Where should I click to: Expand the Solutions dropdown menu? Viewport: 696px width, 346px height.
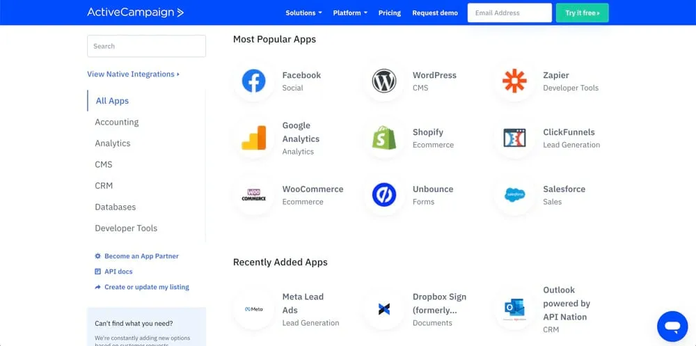303,13
